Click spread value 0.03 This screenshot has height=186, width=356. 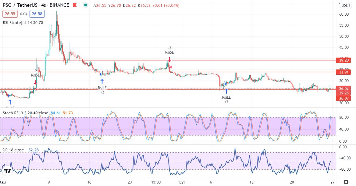24,14
